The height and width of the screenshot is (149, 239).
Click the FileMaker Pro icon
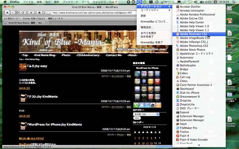point(178,128)
